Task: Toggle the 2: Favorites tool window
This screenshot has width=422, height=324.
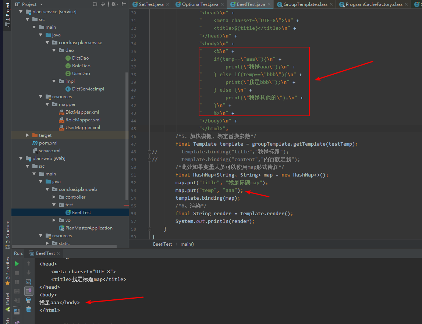Action: coord(7,271)
